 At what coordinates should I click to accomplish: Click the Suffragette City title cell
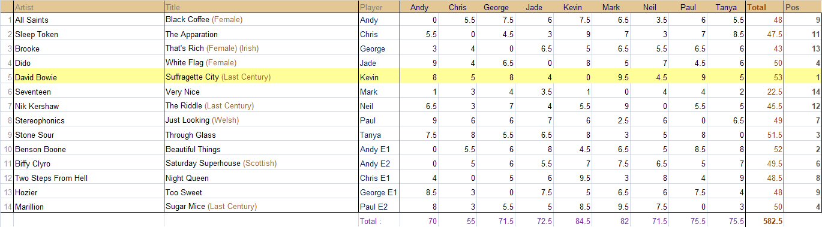(x=261, y=77)
